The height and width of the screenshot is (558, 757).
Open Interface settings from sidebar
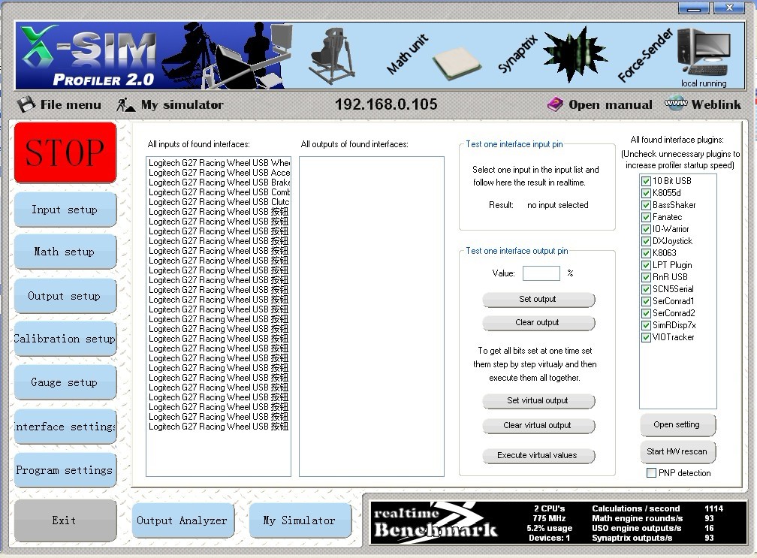65,427
